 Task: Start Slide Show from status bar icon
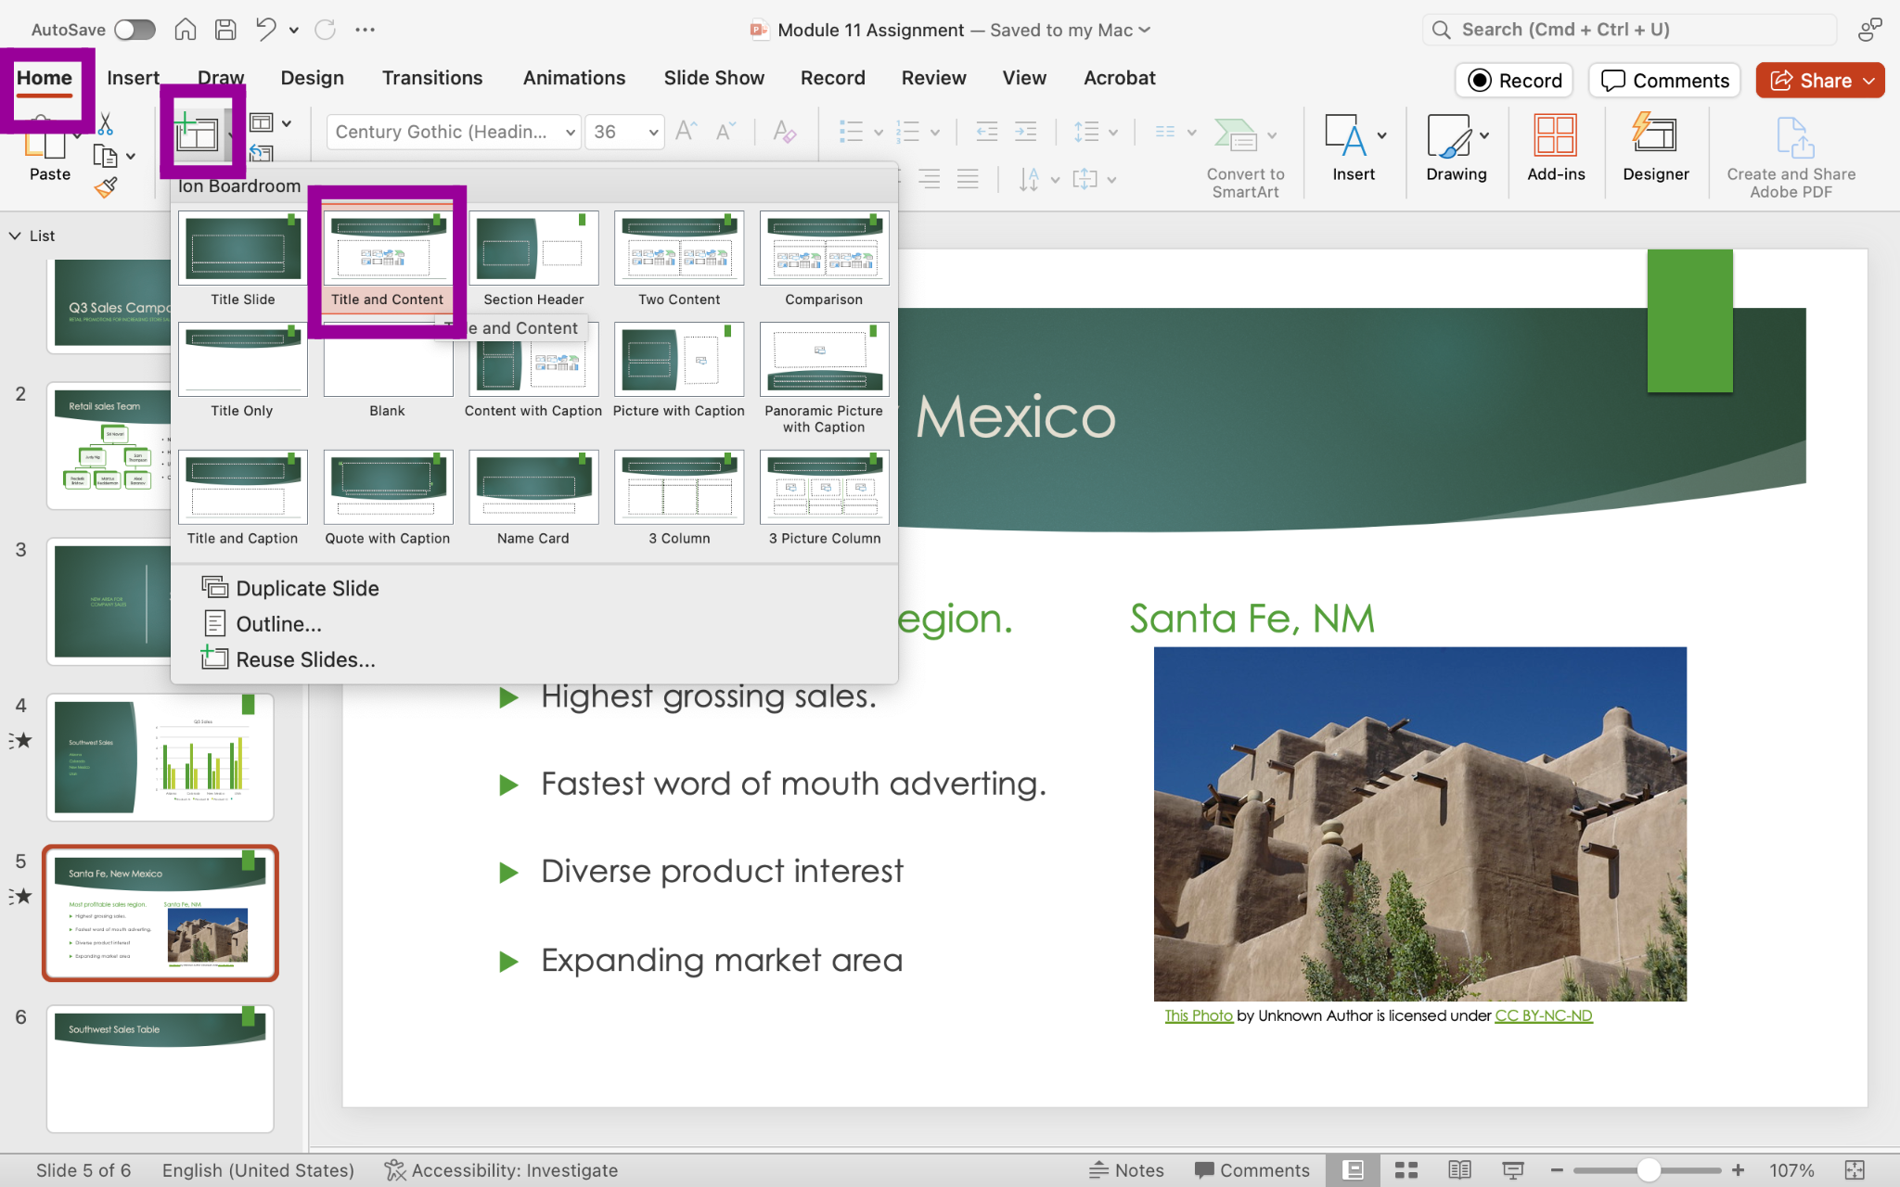pyautogui.click(x=1513, y=1170)
